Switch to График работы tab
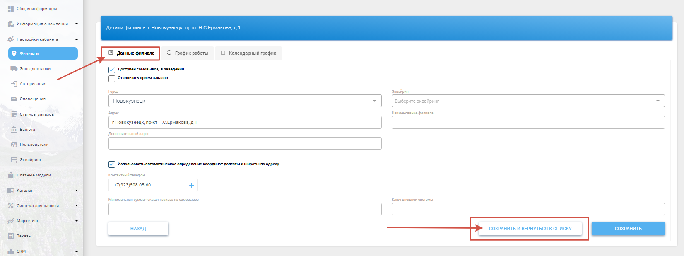 [x=188, y=53]
